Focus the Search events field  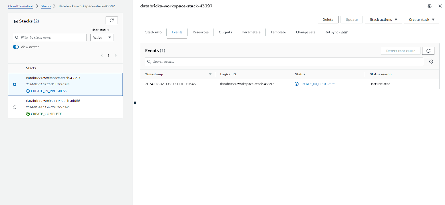click(x=284, y=62)
